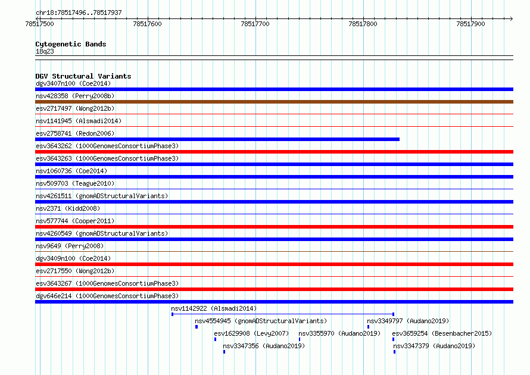Open the nsv428358 (Perry2008b) variant label
The image size is (530, 375).
[75, 96]
